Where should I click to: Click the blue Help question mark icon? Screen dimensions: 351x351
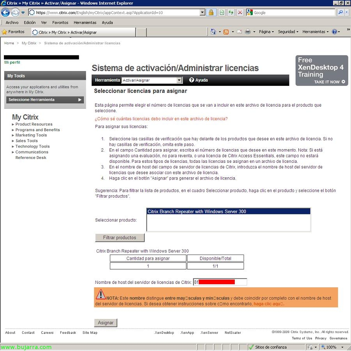click(x=335, y=32)
